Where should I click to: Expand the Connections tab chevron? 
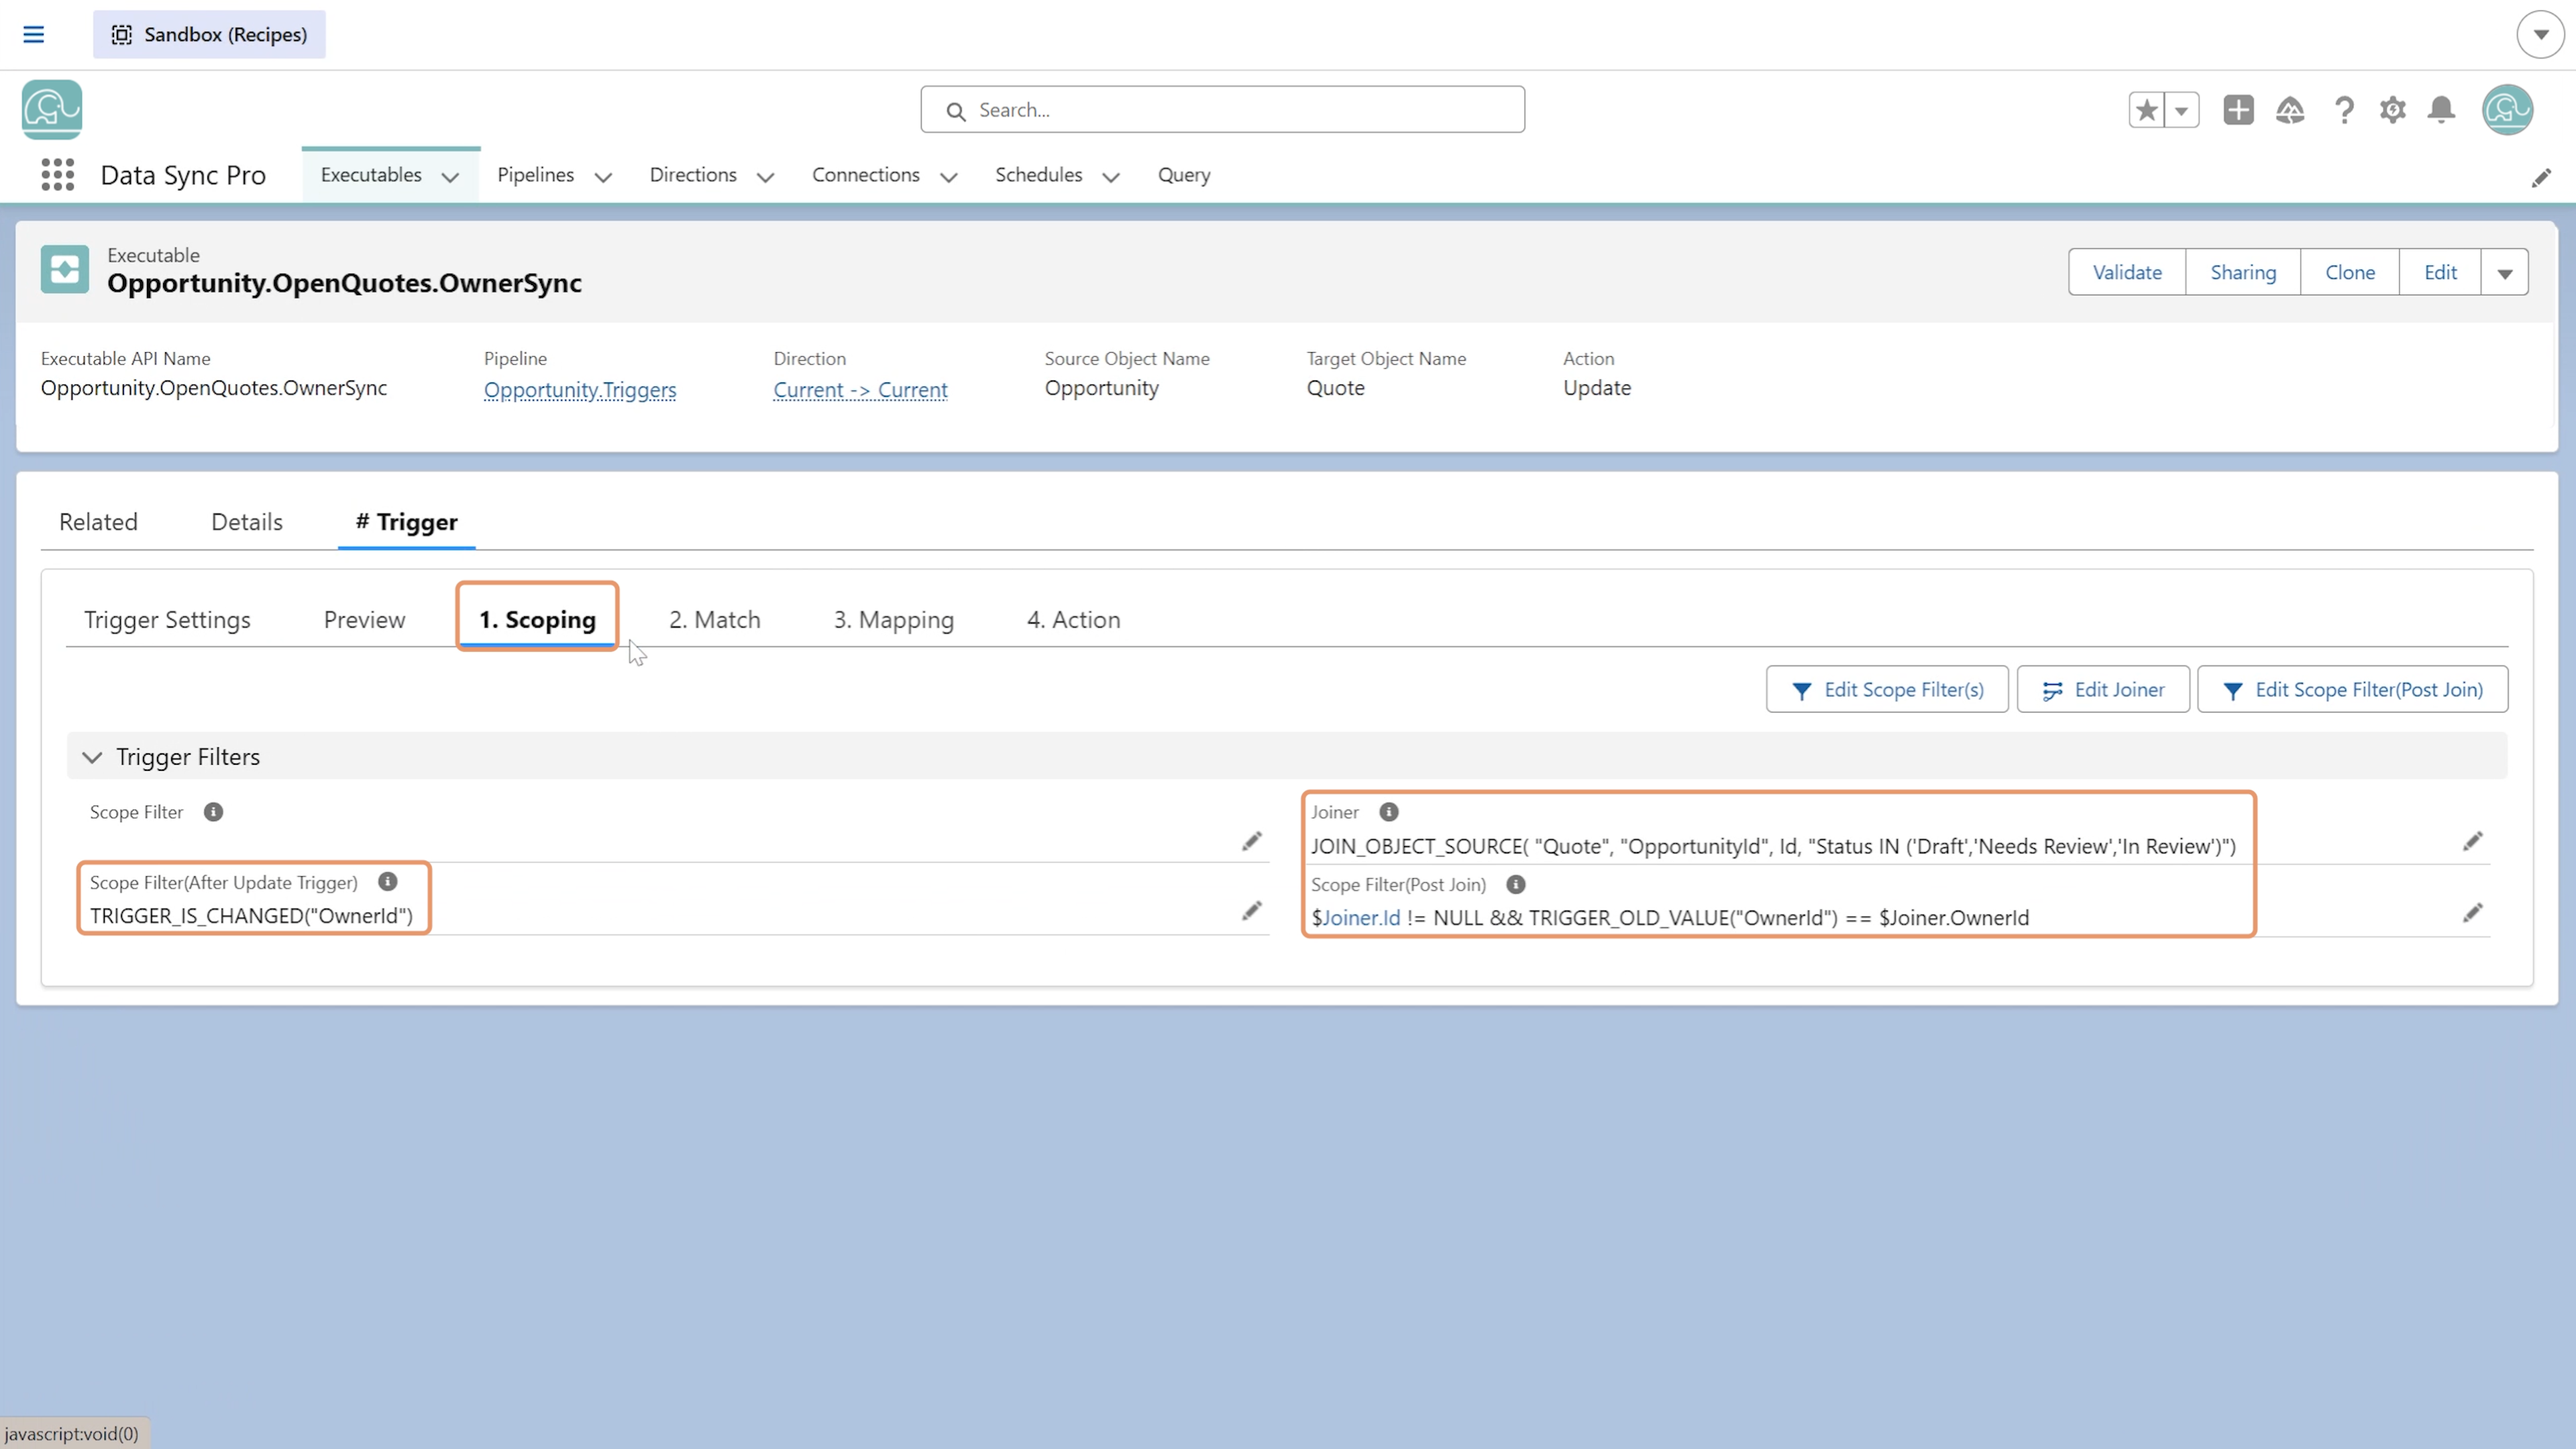pyautogui.click(x=948, y=177)
